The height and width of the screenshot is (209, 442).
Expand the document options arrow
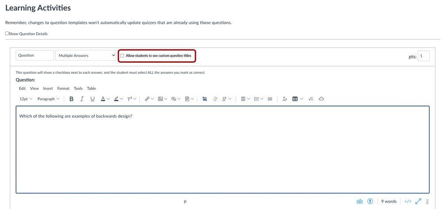tap(192, 99)
